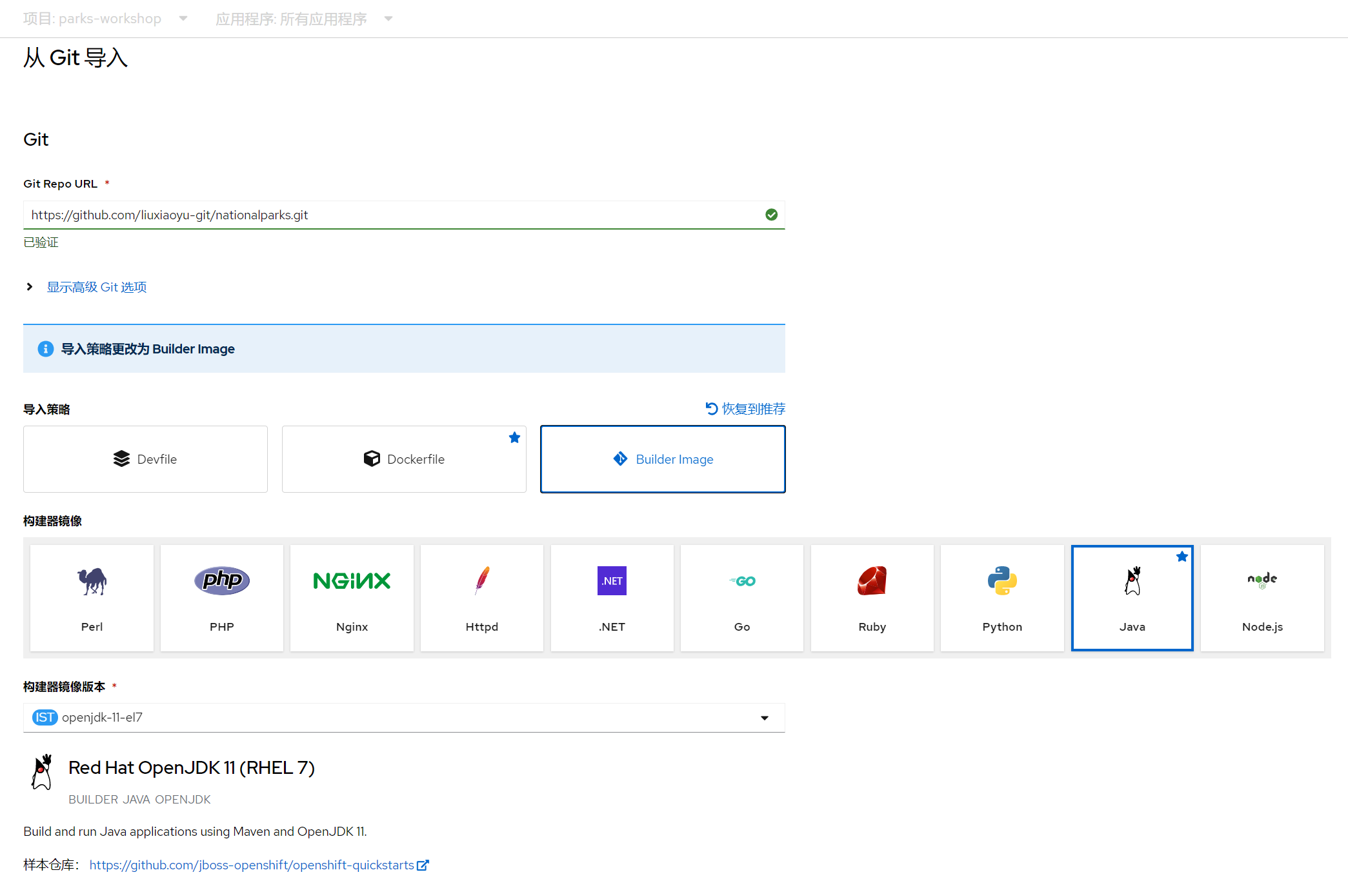
Task: Choose Devfile as import strategy
Action: pos(145,459)
